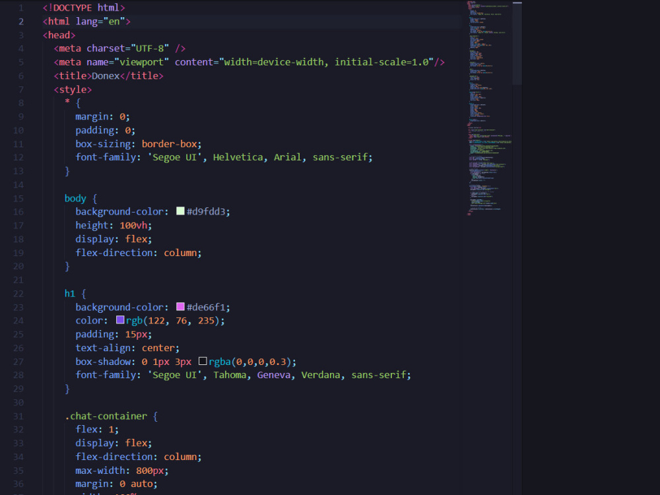Click the 'margin: 0;' line
This screenshot has height=495, width=660.
[x=103, y=117]
